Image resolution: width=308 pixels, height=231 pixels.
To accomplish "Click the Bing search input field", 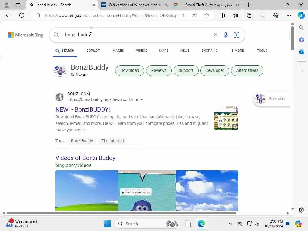I will tap(137, 35).
